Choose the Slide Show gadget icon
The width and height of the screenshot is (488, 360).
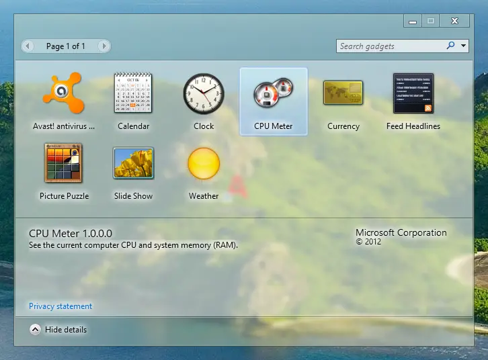point(133,163)
